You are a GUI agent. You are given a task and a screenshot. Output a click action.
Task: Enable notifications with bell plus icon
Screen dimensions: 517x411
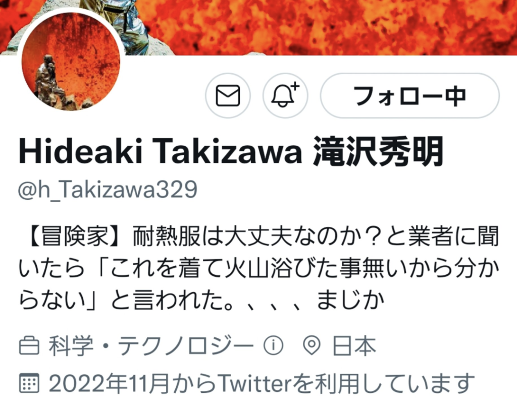[285, 96]
